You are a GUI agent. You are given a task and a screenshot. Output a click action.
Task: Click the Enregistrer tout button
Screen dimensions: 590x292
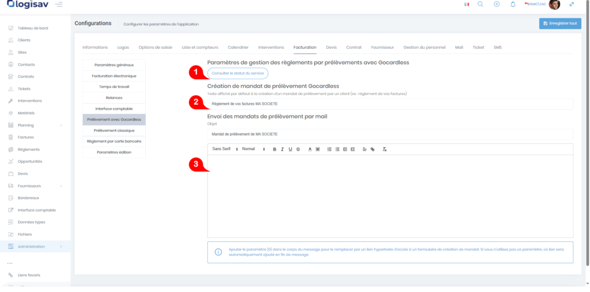coord(560,23)
